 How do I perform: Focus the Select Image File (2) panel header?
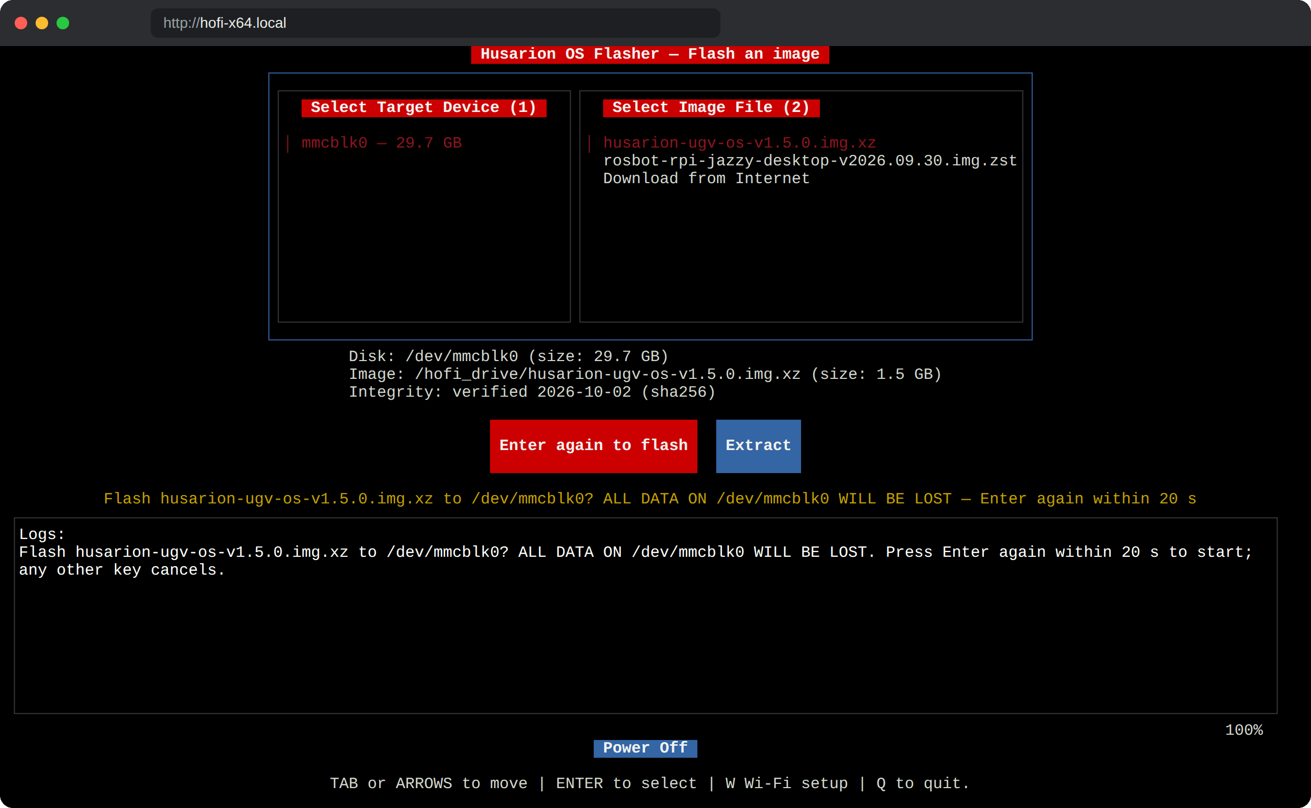pos(711,108)
